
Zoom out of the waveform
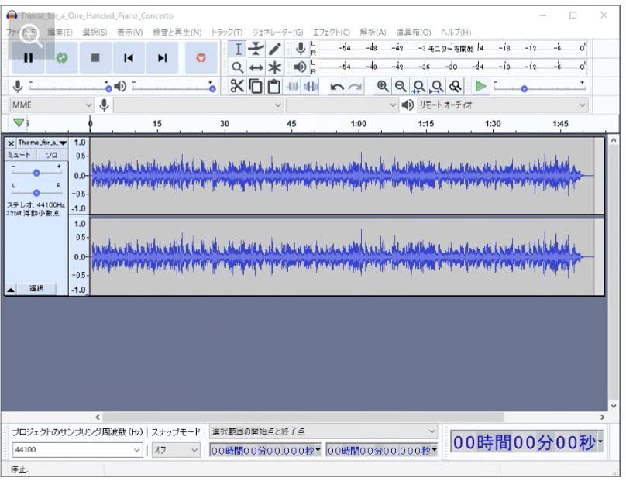[x=401, y=86]
